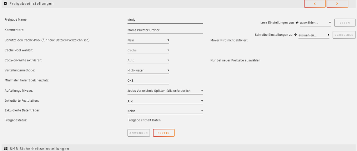Open the Lese Einstellungen von dropdown
Image resolution: width=357 pixels, height=151 pixels.
315,23
